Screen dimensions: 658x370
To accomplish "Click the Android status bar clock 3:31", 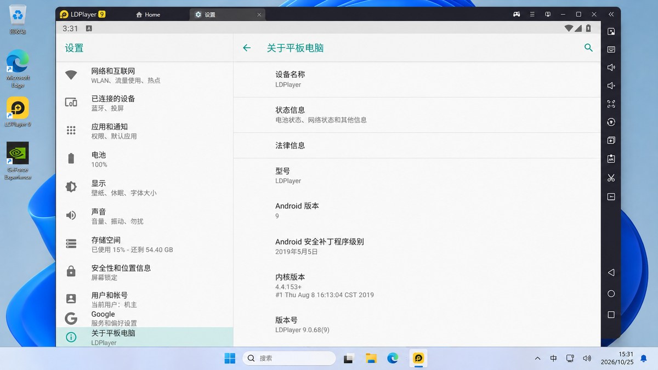I will point(70,28).
